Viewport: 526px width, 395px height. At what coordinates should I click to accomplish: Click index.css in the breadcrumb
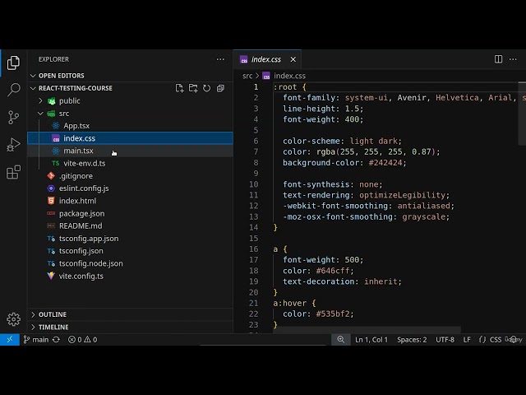pyautogui.click(x=289, y=76)
